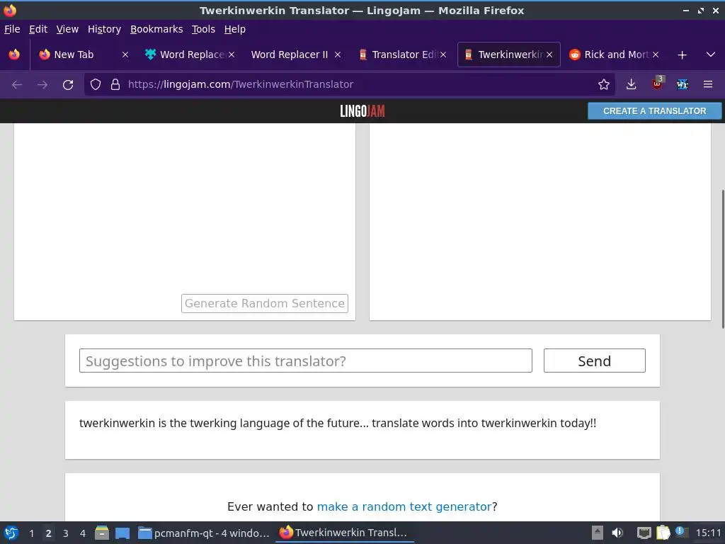Open the View menu
The height and width of the screenshot is (544, 725).
pos(67,29)
